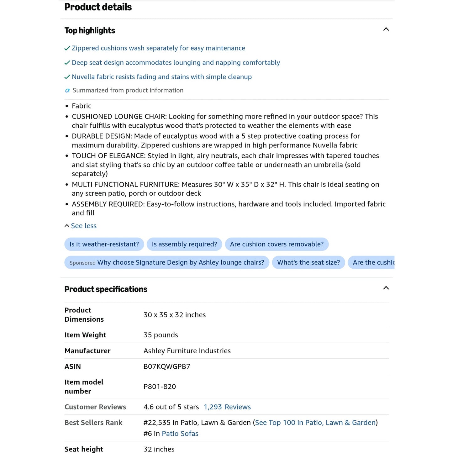Collapse the Top highlights section chevron
The image size is (453, 453).
tap(386, 29)
